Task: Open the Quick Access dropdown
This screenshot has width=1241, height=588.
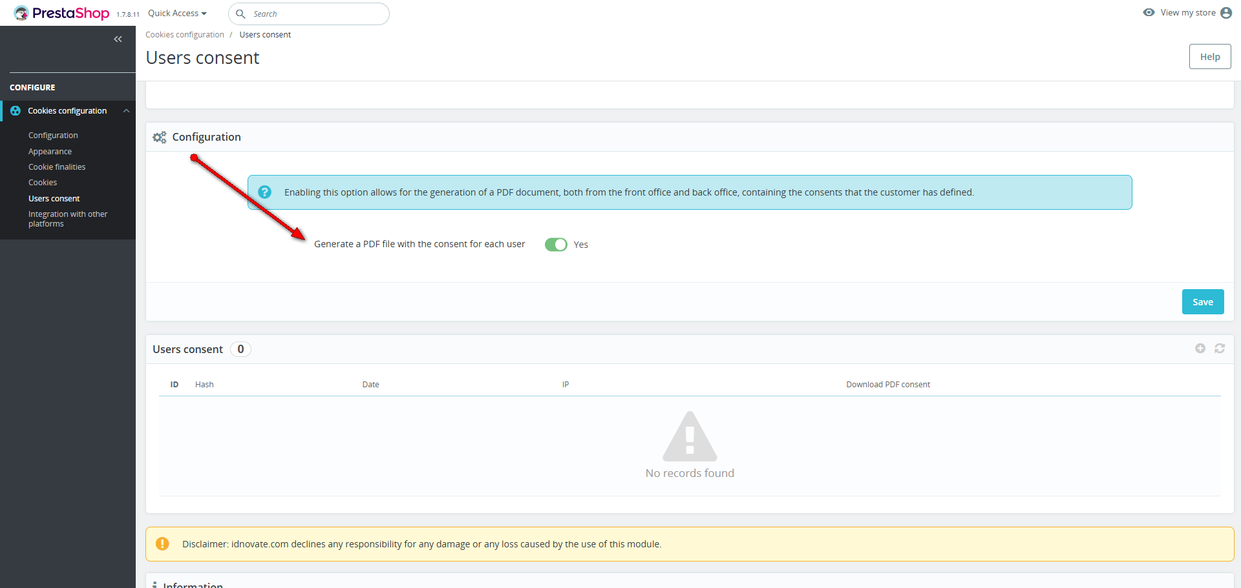Action: (177, 14)
